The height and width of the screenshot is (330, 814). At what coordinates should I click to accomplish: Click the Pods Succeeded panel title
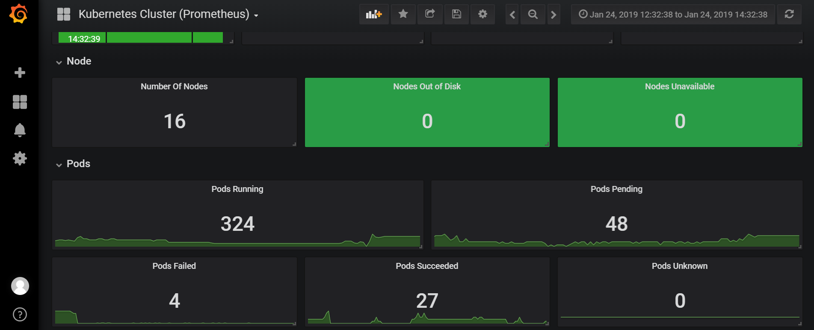point(427,266)
